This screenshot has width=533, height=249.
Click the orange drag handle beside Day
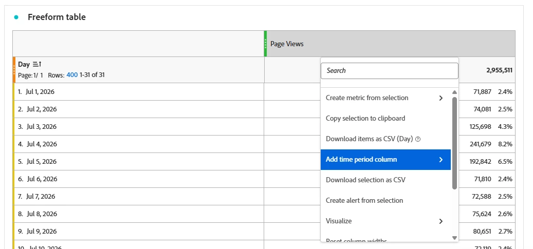[x=14, y=70]
